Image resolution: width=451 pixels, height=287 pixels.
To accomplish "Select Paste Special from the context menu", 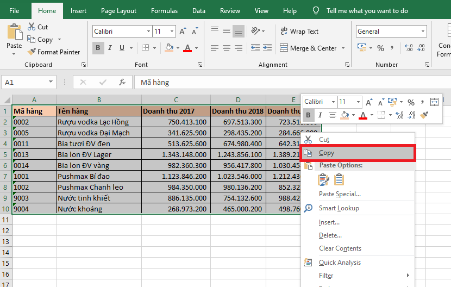I will (340, 194).
